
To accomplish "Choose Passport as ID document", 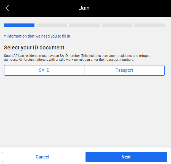I will [124, 70].
